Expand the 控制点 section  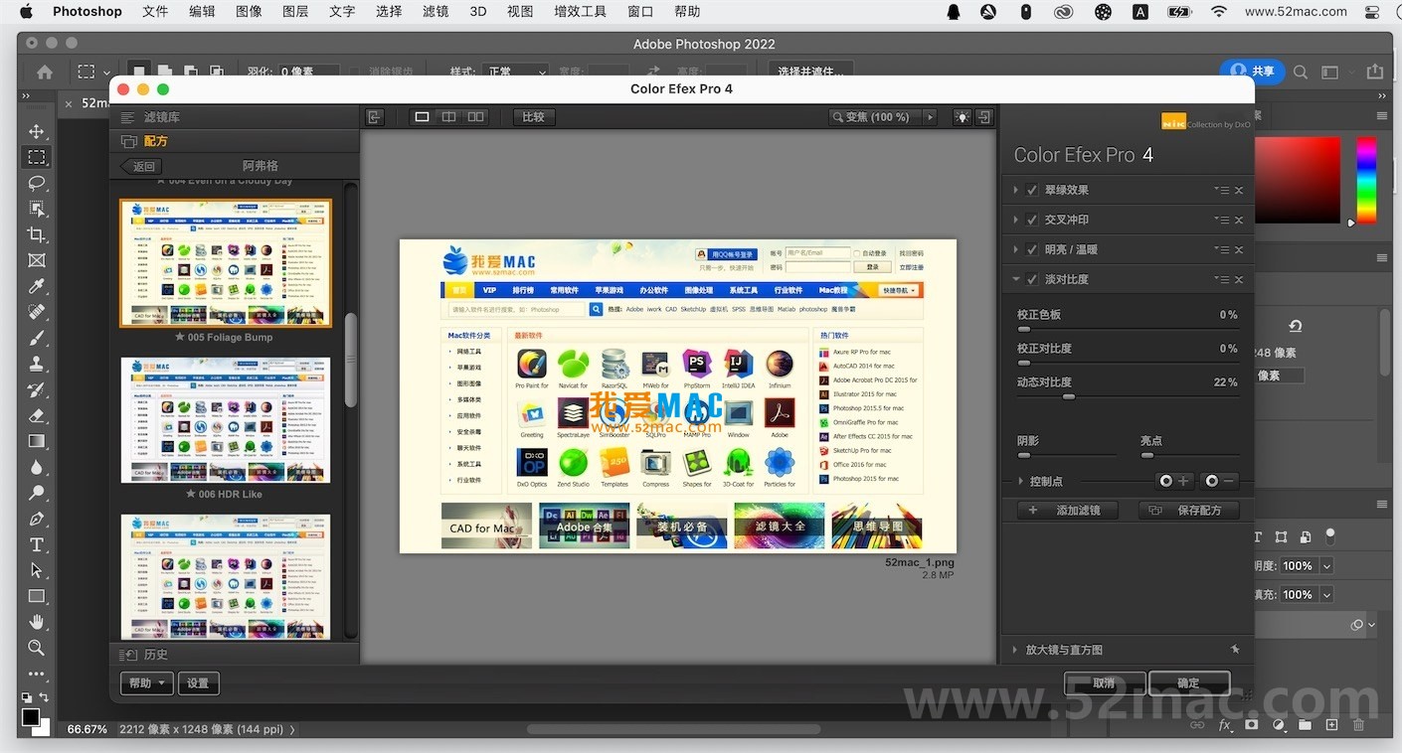click(1020, 481)
